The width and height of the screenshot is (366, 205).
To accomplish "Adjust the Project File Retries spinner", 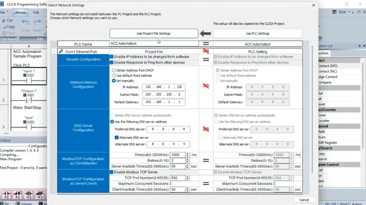I will 187,161.
